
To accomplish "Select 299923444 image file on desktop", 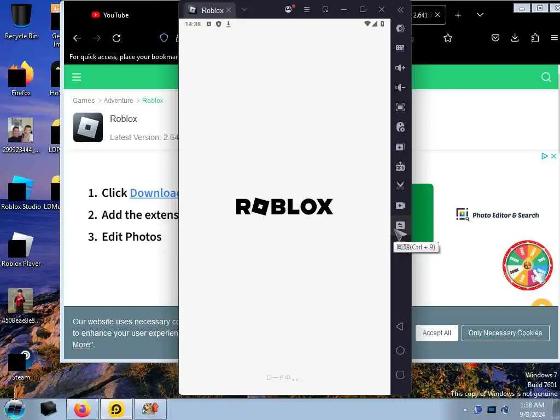I will pyautogui.click(x=21, y=136).
